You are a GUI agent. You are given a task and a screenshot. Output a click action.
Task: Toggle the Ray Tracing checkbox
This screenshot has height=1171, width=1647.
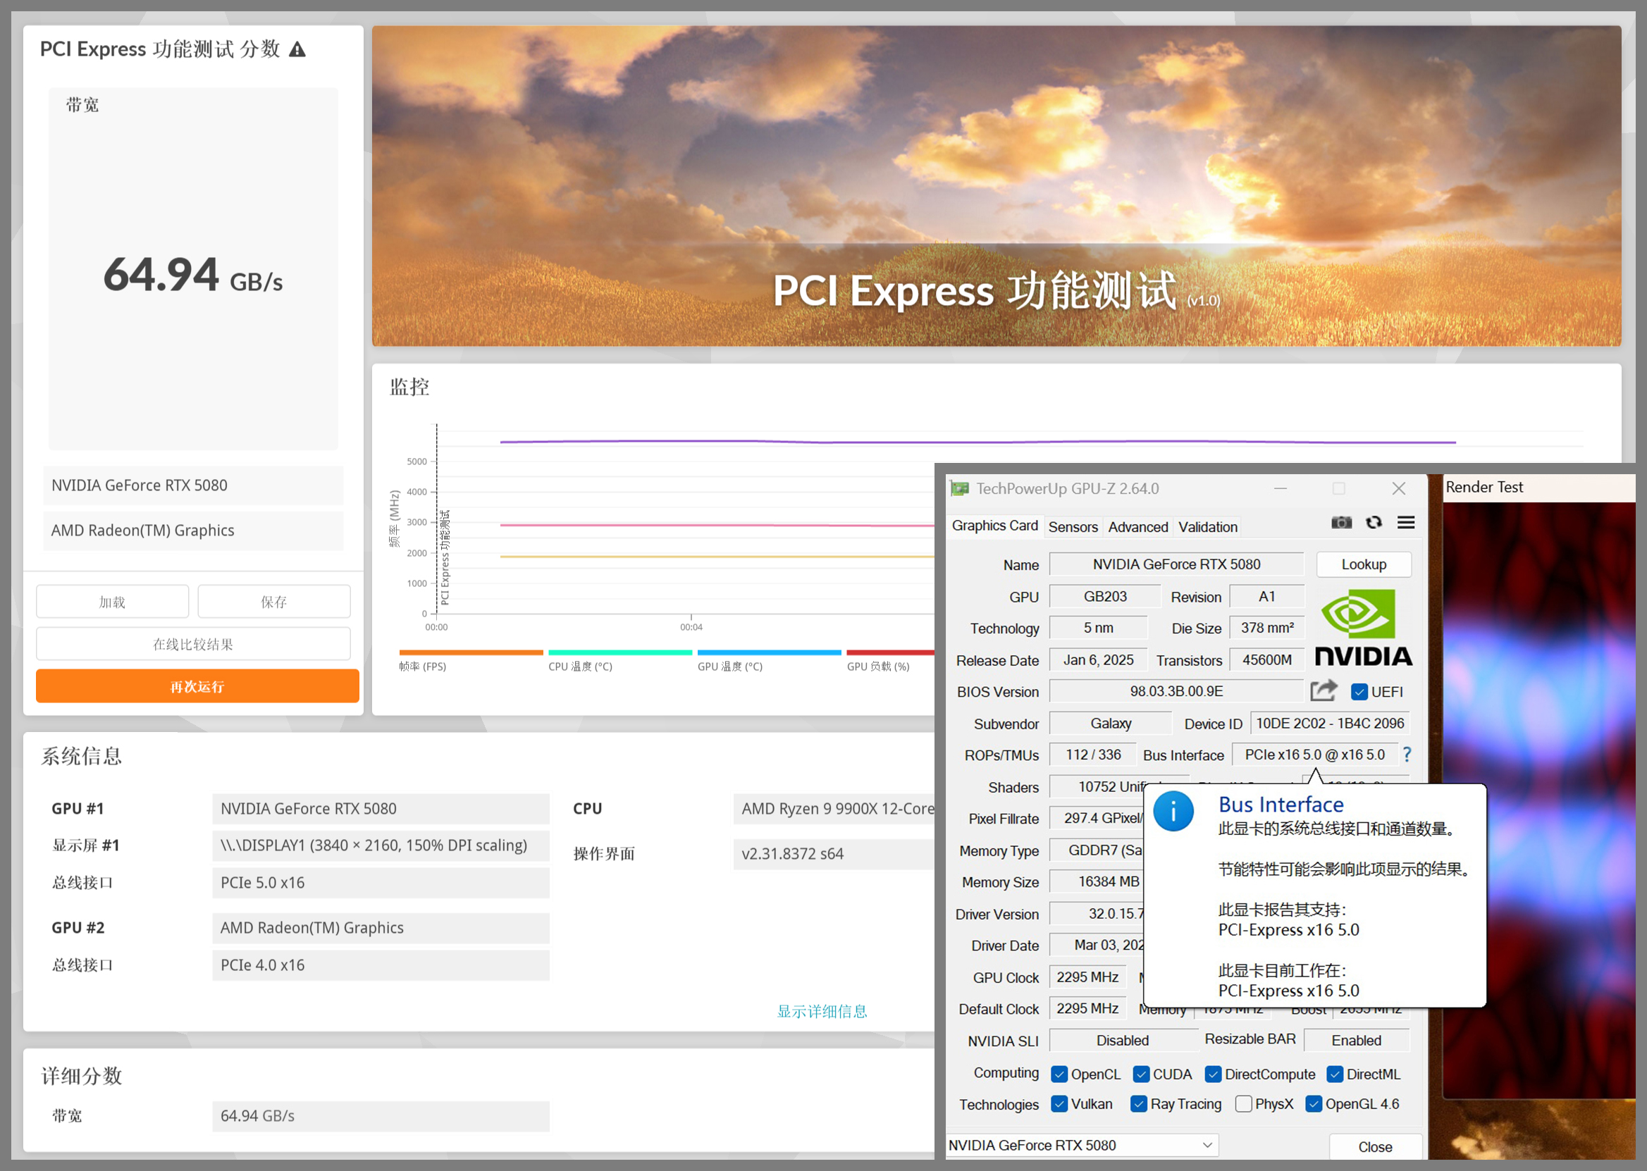pos(1139,1104)
